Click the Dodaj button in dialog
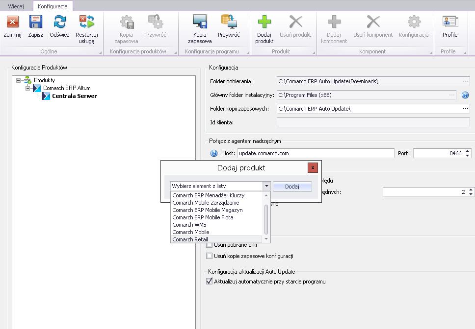 coord(292,187)
